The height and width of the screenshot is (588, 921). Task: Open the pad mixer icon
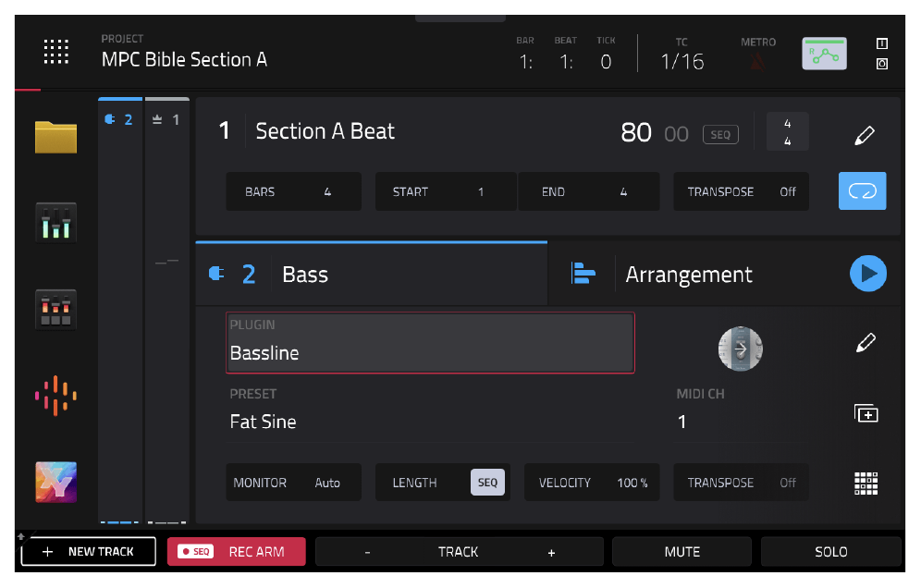pos(55,309)
